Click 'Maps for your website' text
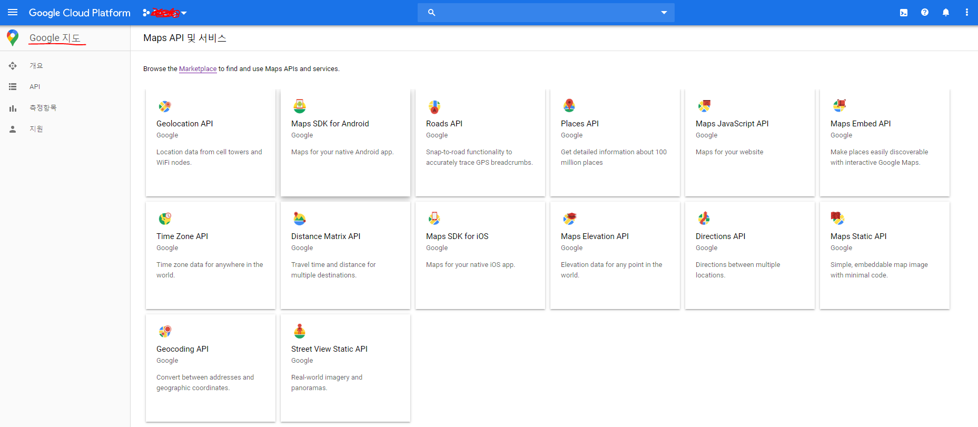The height and width of the screenshot is (427, 978). (729, 152)
